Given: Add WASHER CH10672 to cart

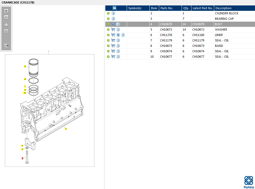Looking at the screenshot, I should (x=113, y=30).
